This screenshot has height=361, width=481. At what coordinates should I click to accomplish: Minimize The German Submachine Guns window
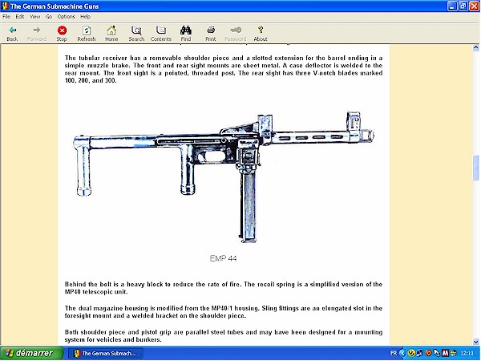point(452,6)
